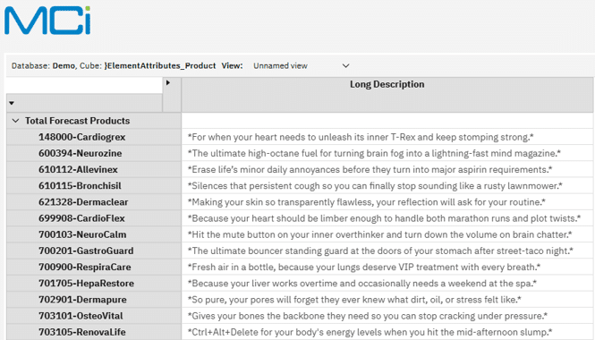Click the MCi logo
The height and width of the screenshot is (340, 595).
[47, 21]
